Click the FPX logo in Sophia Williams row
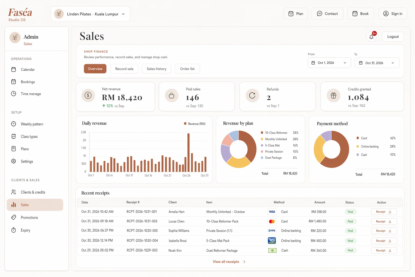Viewport: 415px width, 277px height. (x=272, y=231)
